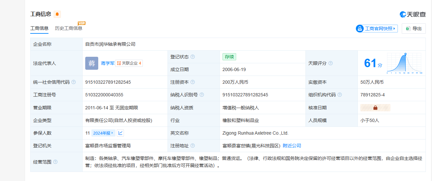Click the 61分 score value
Screen dimensions: 432x181
click(373, 63)
